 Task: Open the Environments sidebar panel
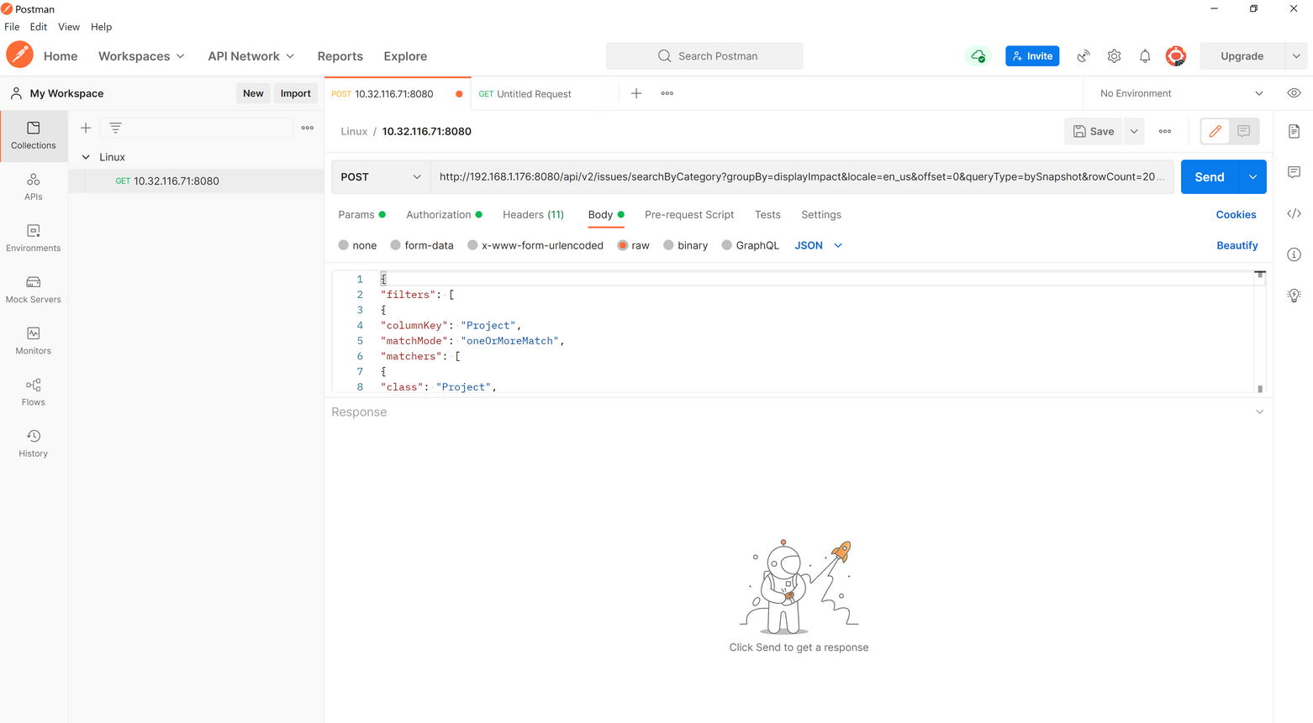(x=34, y=238)
